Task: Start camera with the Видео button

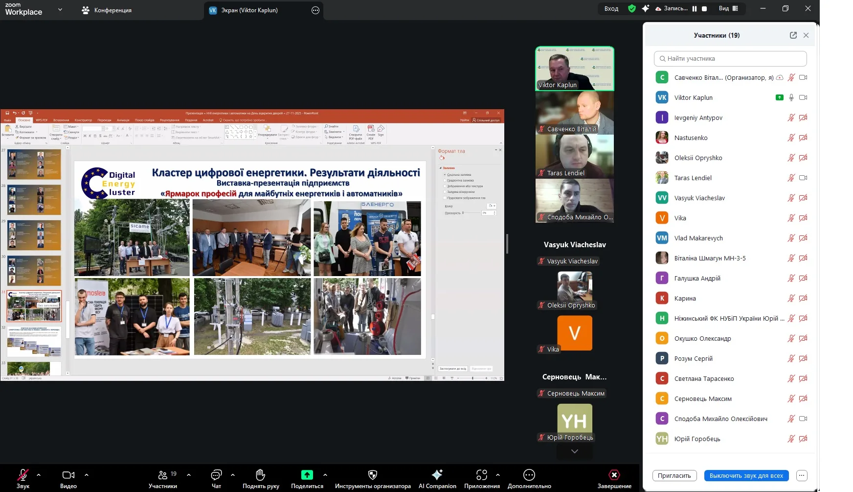Action: tap(68, 478)
